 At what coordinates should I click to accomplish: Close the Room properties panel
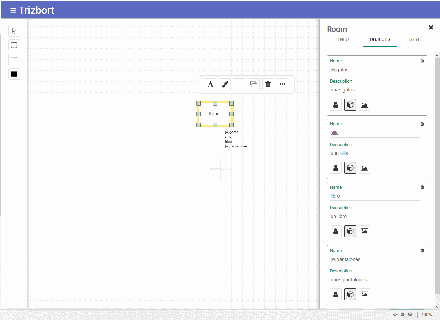pos(431,27)
